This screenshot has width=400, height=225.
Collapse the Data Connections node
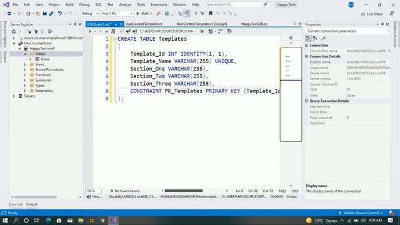tap(14, 43)
